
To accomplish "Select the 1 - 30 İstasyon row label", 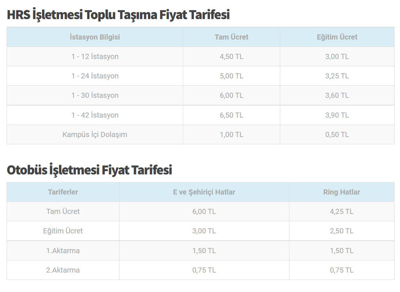I will click(x=95, y=95).
